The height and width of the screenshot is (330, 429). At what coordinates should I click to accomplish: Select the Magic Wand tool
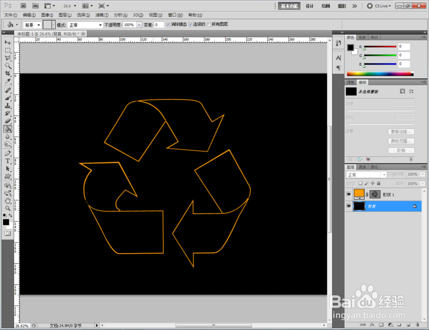tap(8, 66)
